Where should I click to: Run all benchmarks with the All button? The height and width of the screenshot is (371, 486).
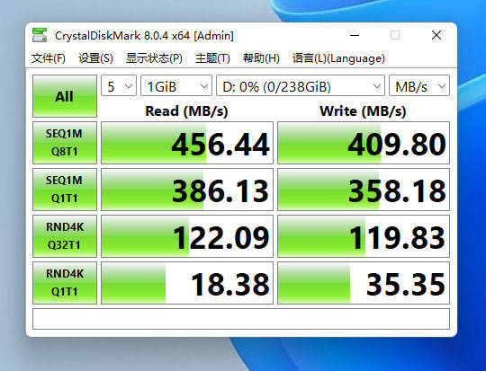click(x=65, y=96)
